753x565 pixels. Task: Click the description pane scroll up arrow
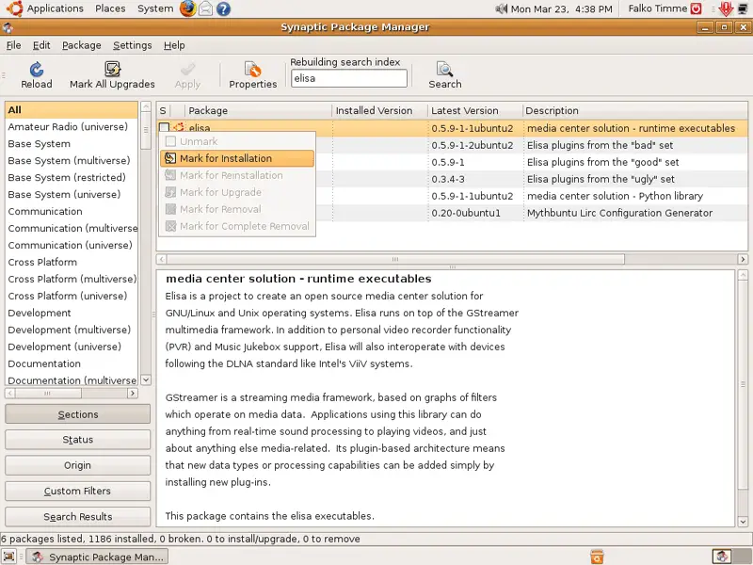(743, 275)
